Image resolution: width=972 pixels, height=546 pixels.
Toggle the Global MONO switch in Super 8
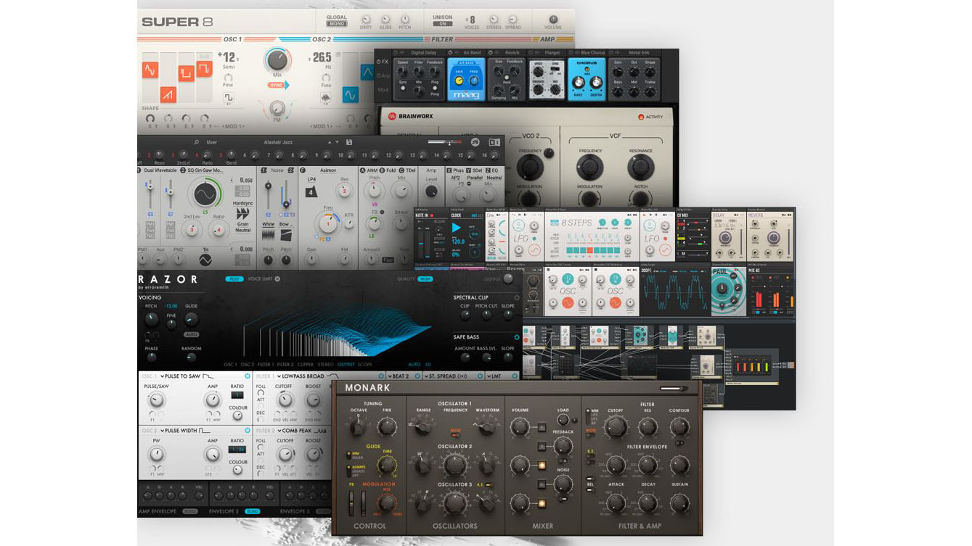pos(337,24)
